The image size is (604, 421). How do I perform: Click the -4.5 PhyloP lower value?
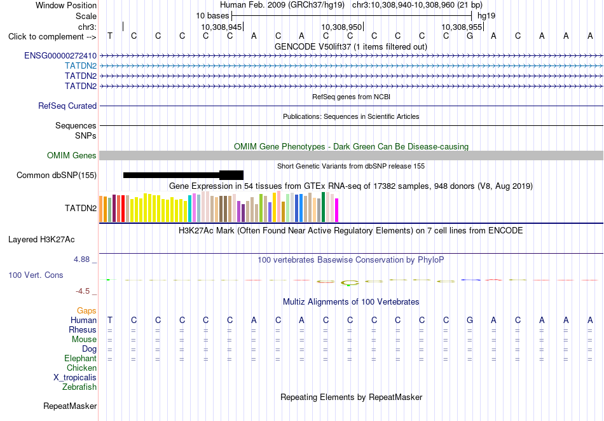[83, 291]
